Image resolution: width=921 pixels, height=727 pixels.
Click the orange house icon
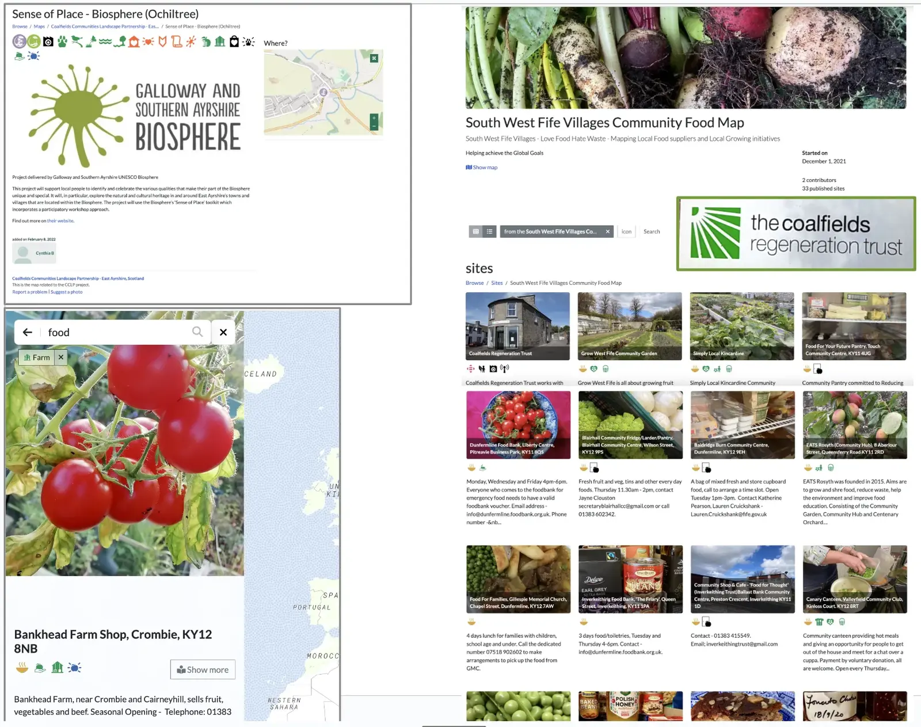pos(134,41)
